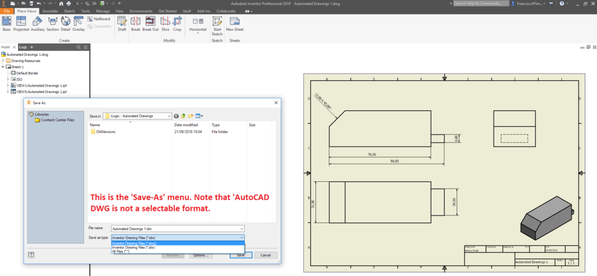Click the Options... button in the dialog
Screen dimensions: 597x276
click(x=200, y=255)
